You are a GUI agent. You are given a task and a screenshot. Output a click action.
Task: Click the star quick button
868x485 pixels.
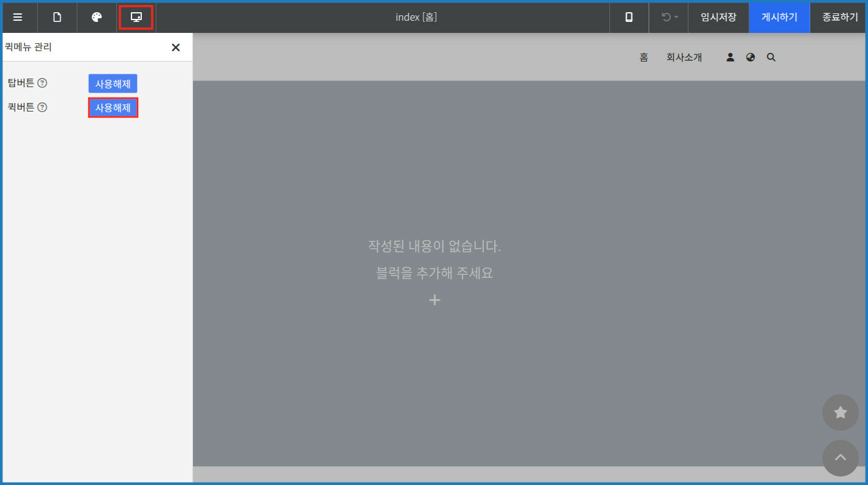coord(840,412)
